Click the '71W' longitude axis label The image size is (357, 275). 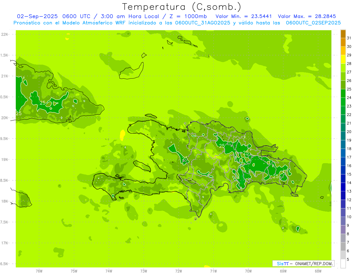pos(213,271)
